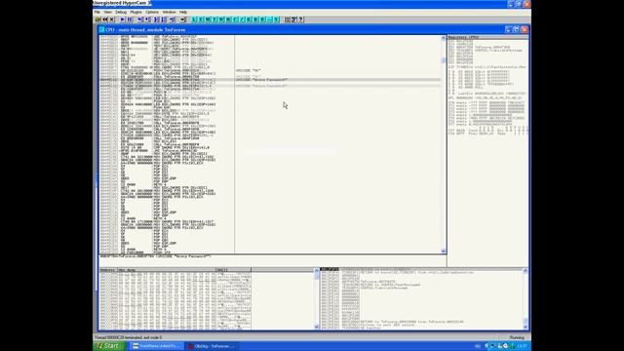Click the Step into toolbar icon

139,19
